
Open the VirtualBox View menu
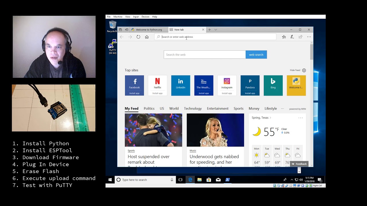(x=128, y=17)
